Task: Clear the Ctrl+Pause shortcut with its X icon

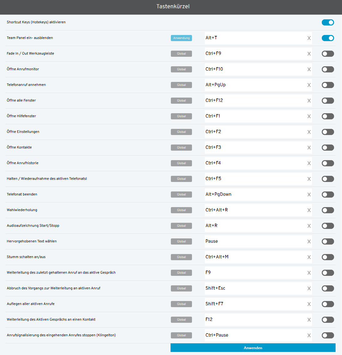Action: click(x=309, y=335)
